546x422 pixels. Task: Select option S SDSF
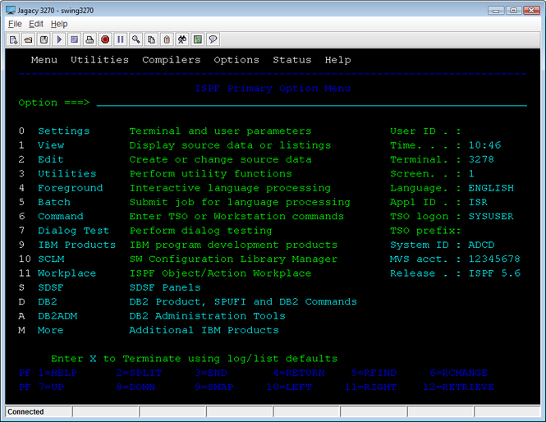tap(51, 287)
